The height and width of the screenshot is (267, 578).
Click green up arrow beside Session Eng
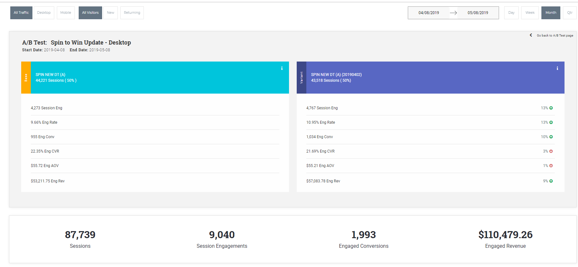[x=551, y=108]
